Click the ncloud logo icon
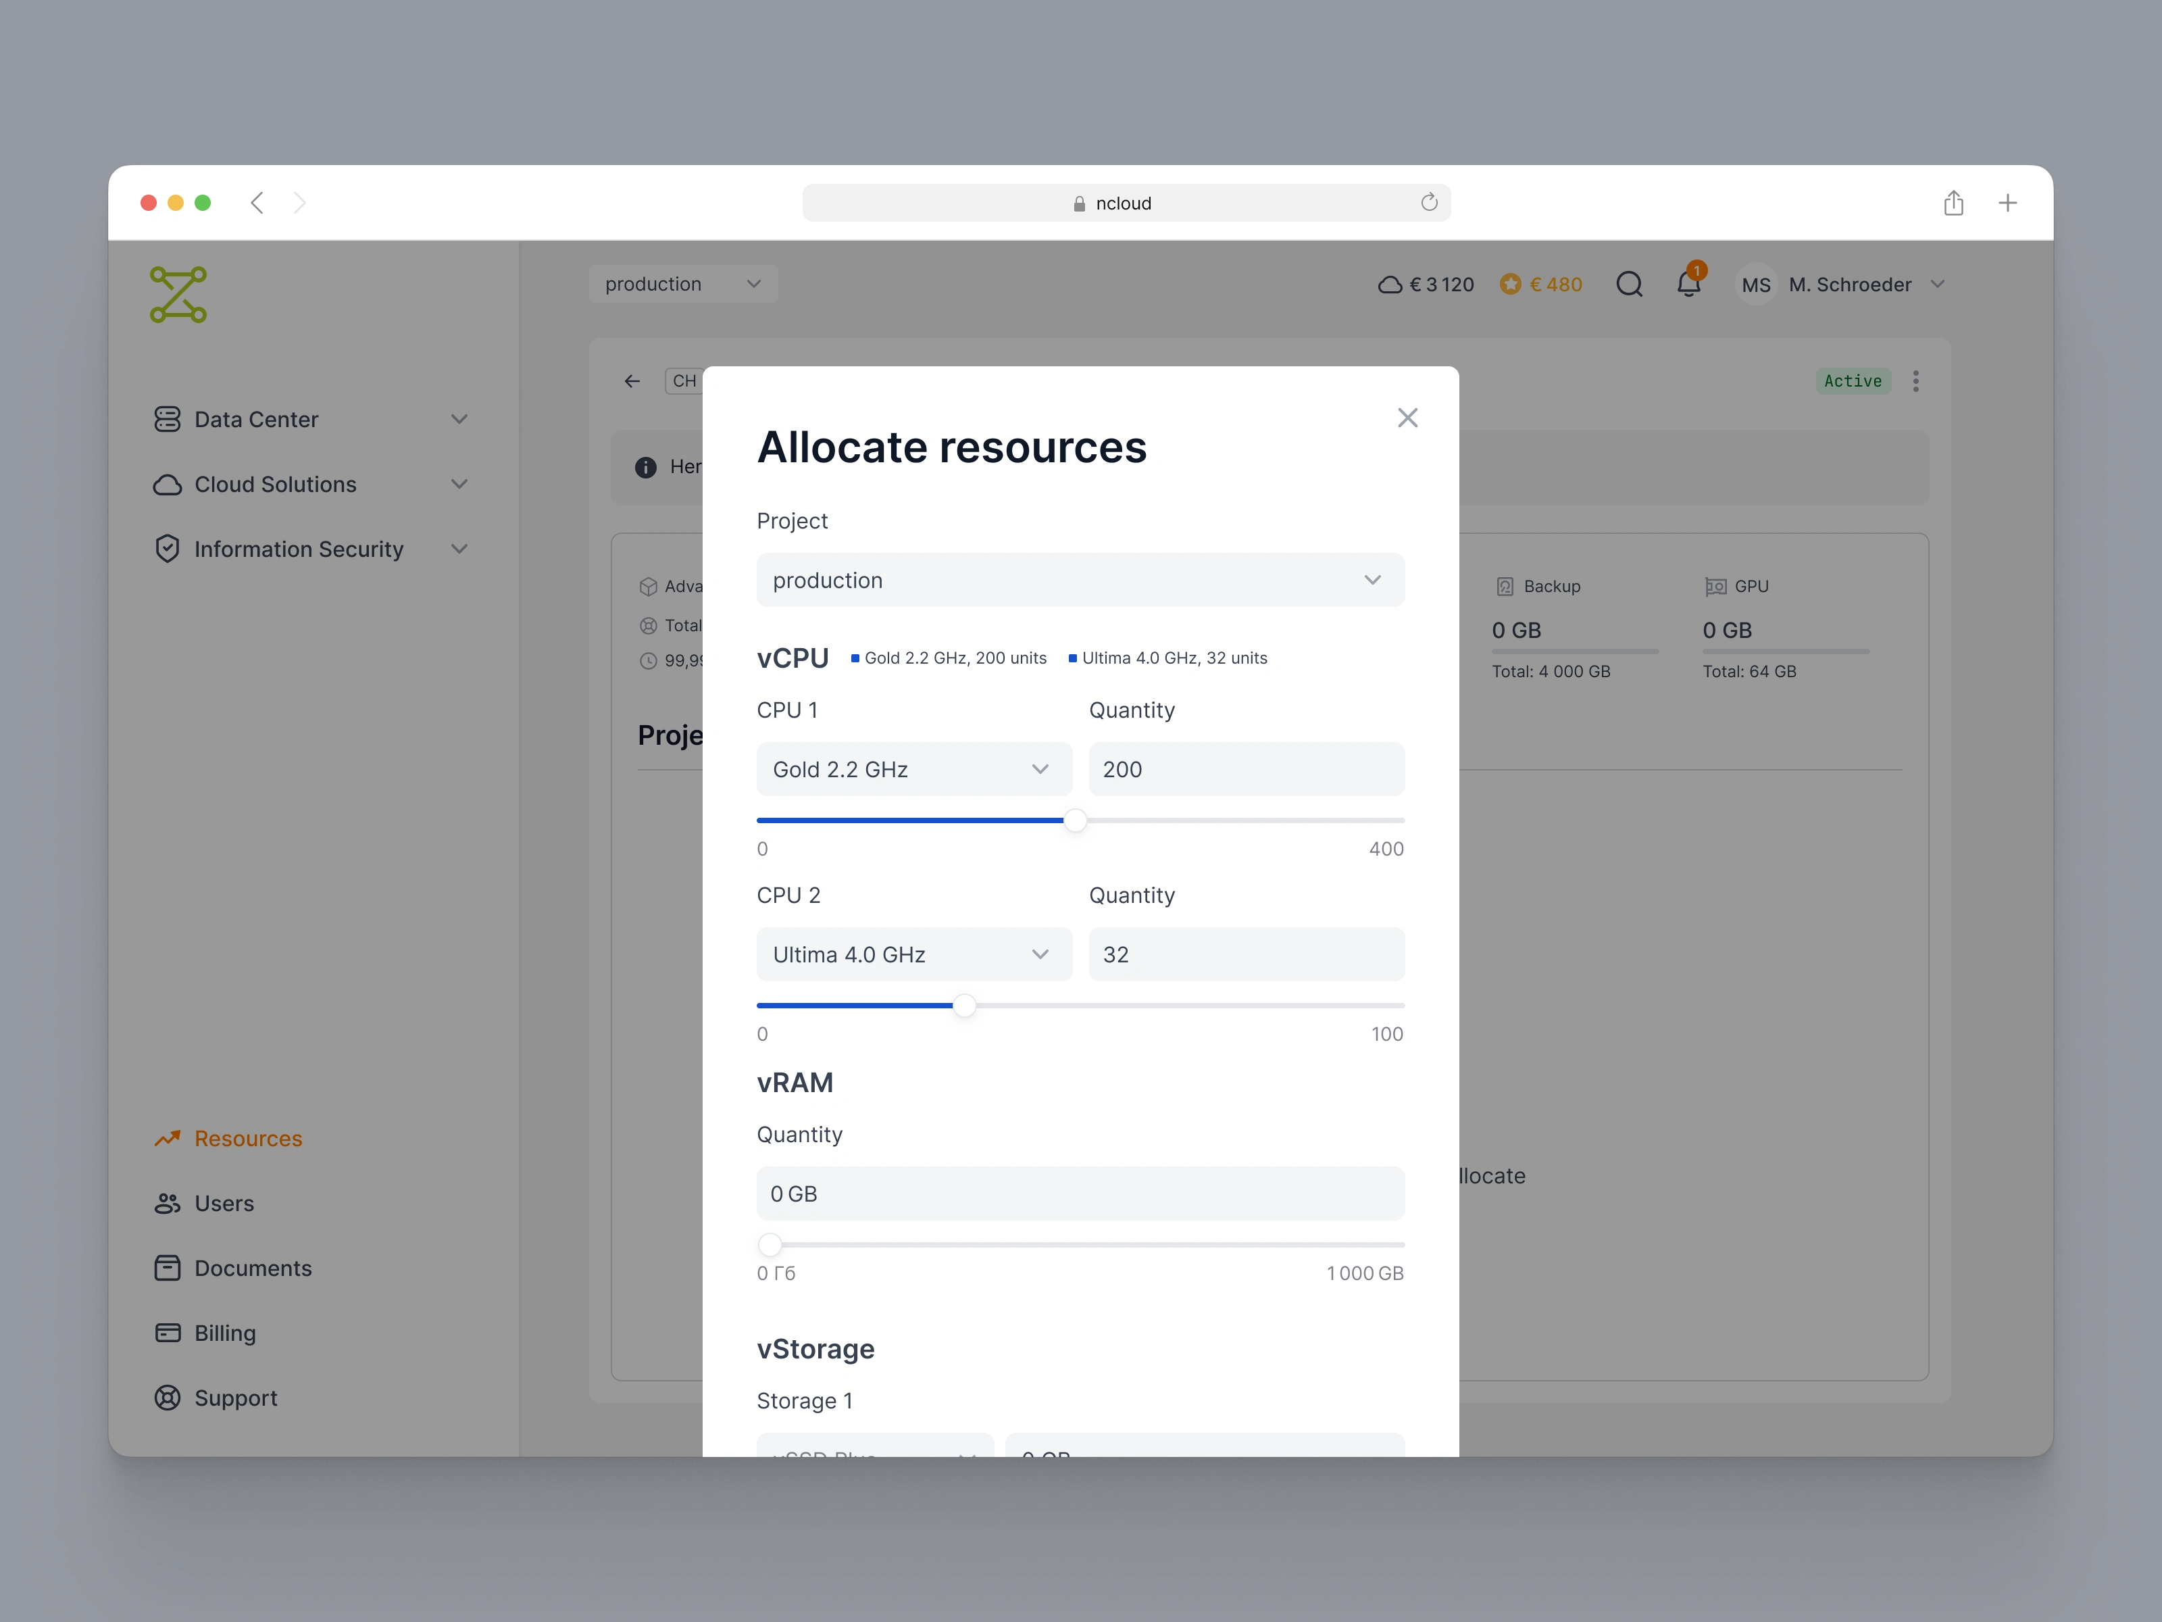 pyautogui.click(x=178, y=294)
